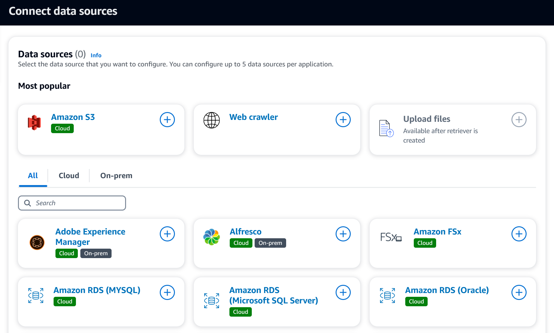This screenshot has height=333, width=554.
Task: Click the plus icon for Alfresco
Action: [x=343, y=234]
